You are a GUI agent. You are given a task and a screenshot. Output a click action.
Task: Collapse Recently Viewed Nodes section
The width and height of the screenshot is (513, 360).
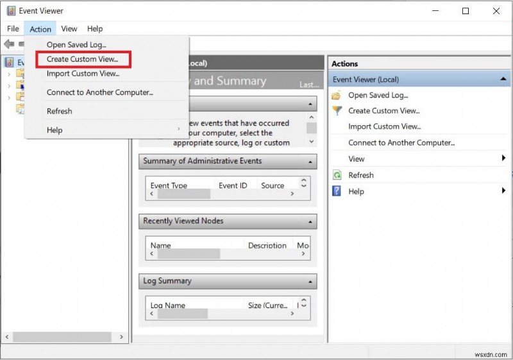pos(310,222)
